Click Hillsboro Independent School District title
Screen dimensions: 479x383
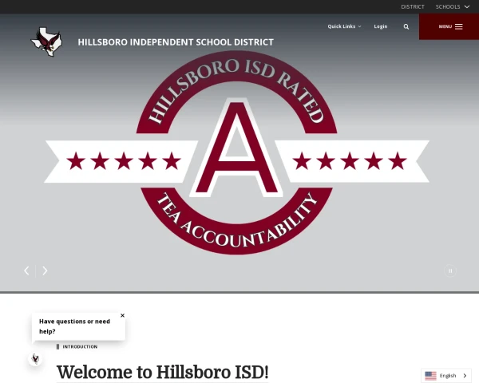pyautogui.click(x=176, y=42)
